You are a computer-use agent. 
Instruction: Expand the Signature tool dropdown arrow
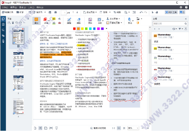click(x=133, y=21)
